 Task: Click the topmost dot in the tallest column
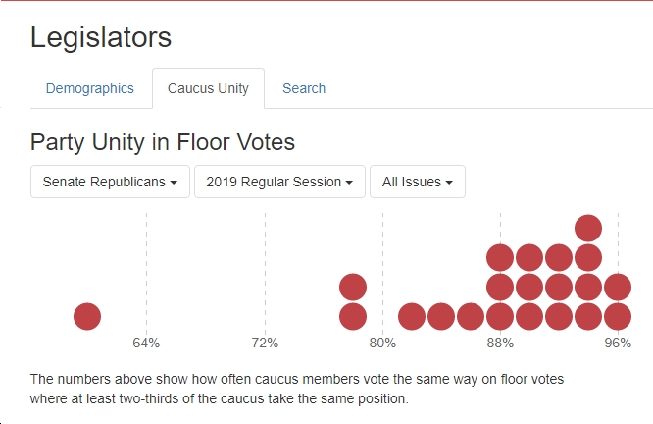tap(588, 228)
